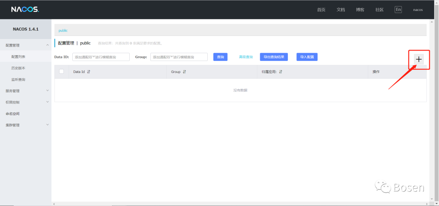Collapse the 配置管理 menu chevron
The height and width of the screenshot is (206, 439).
pyautogui.click(x=47, y=45)
